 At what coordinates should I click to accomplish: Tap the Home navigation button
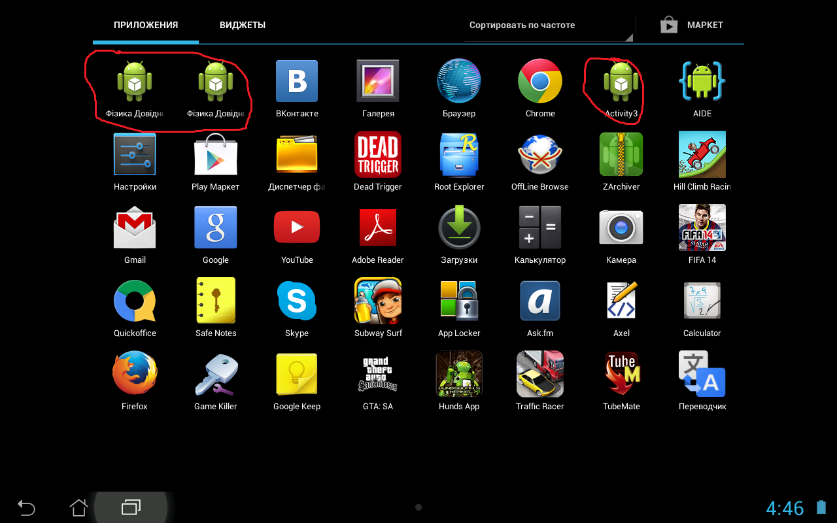[x=78, y=507]
